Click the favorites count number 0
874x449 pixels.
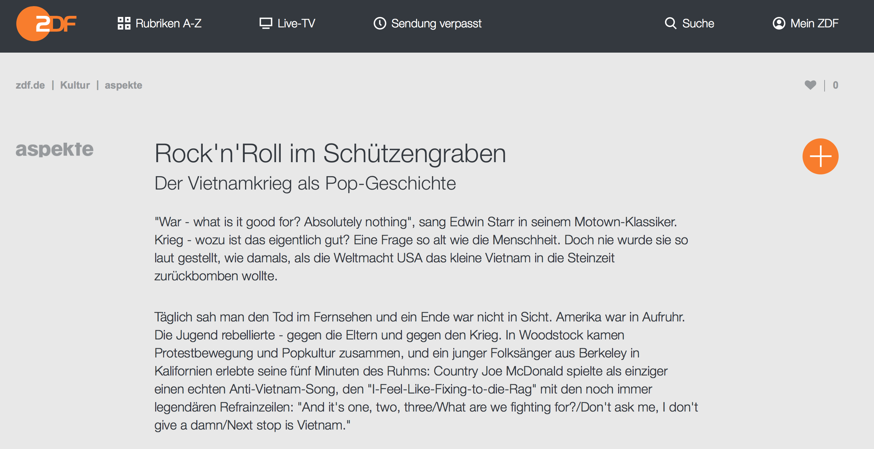(835, 85)
